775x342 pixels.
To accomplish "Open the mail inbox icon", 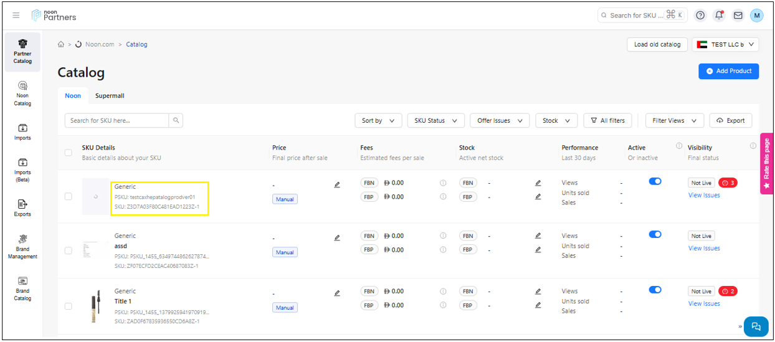I will 738,16.
